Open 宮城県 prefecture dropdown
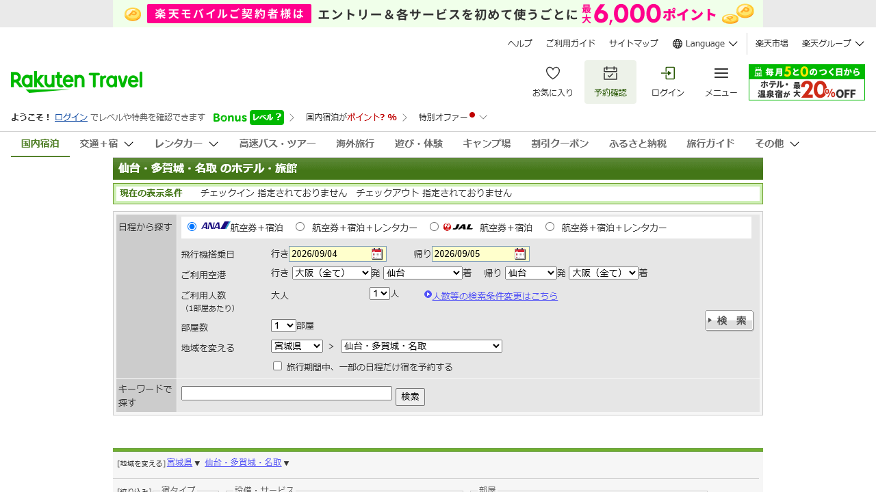Screen dimensions: 876x492 [297, 346]
